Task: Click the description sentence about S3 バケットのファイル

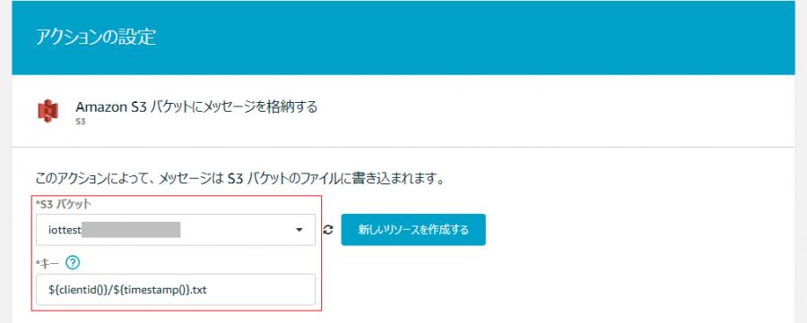Action: coord(239,180)
